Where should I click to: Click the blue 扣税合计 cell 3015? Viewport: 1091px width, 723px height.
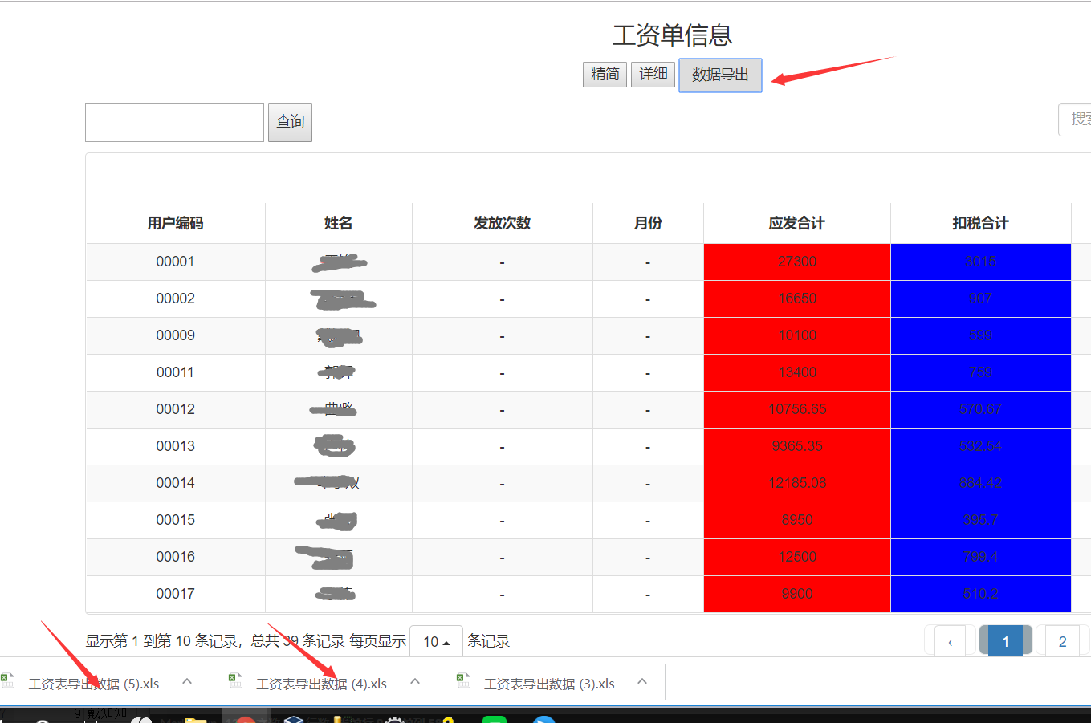(981, 262)
